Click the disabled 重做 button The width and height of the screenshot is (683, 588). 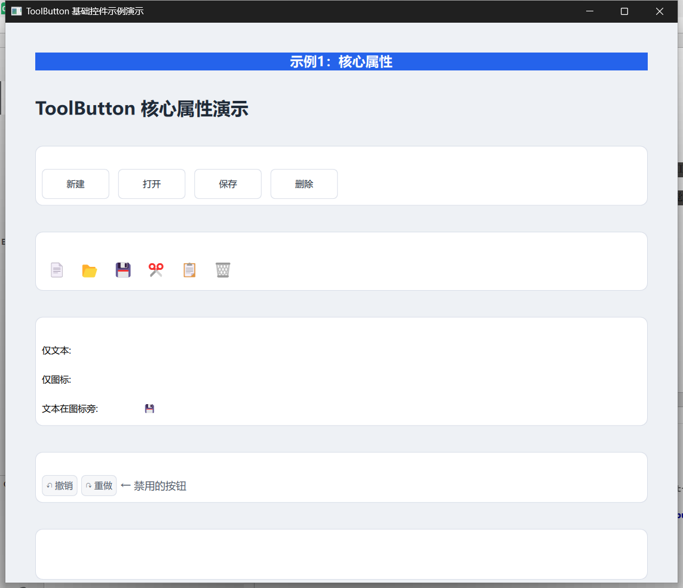99,485
